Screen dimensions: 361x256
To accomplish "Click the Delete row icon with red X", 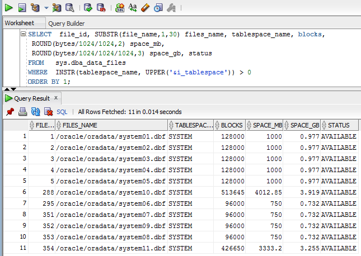I will pyautogui.click(x=48, y=112).
